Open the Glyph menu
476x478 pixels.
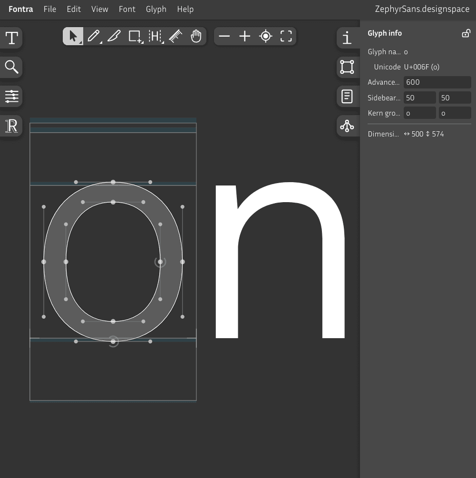click(x=156, y=9)
